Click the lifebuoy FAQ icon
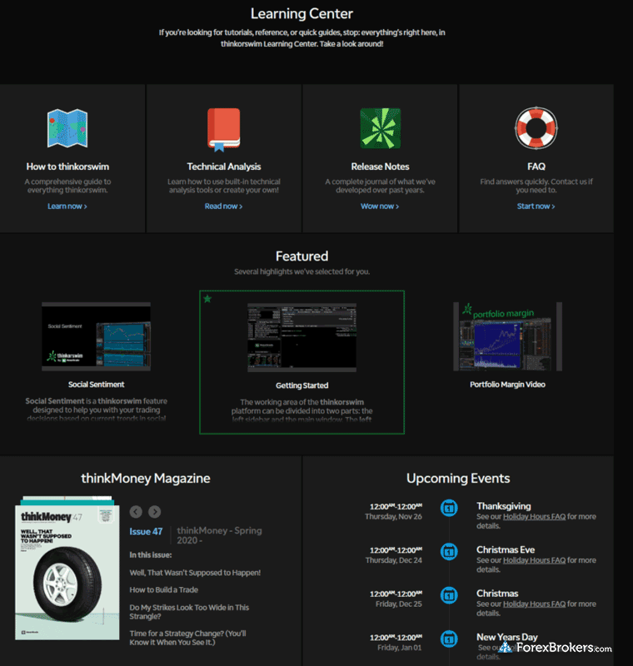The image size is (633, 666). point(536,128)
